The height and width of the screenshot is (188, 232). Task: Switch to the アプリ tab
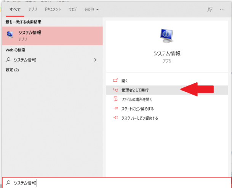point(32,9)
